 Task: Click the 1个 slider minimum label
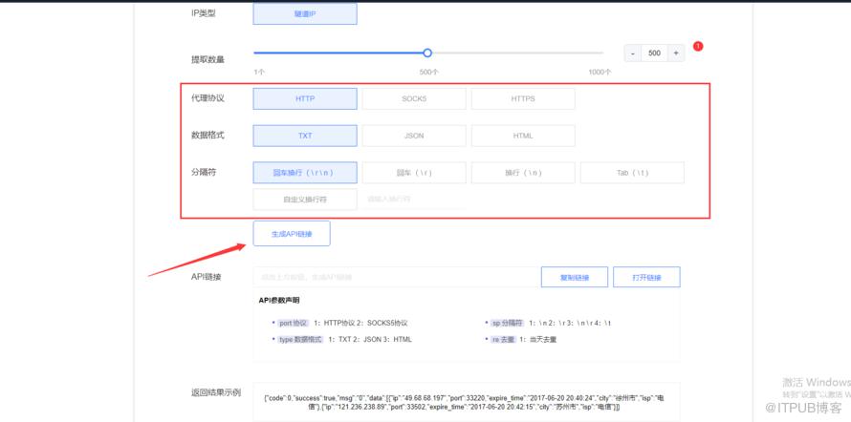259,72
